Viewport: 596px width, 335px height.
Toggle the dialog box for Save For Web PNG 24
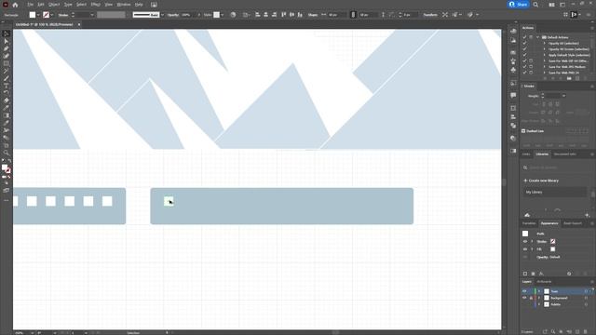(x=531, y=73)
